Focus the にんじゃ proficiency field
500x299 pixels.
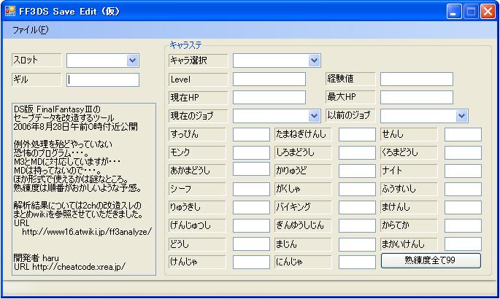(x=357, y=262)
